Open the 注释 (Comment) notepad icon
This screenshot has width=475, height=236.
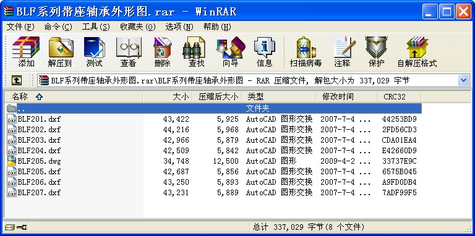click(342, 52)
